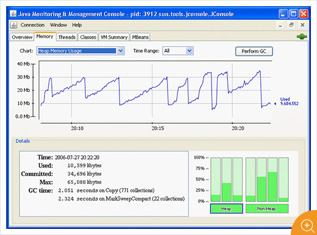Click the Heap Memory Usage combo box

[80, 51]
